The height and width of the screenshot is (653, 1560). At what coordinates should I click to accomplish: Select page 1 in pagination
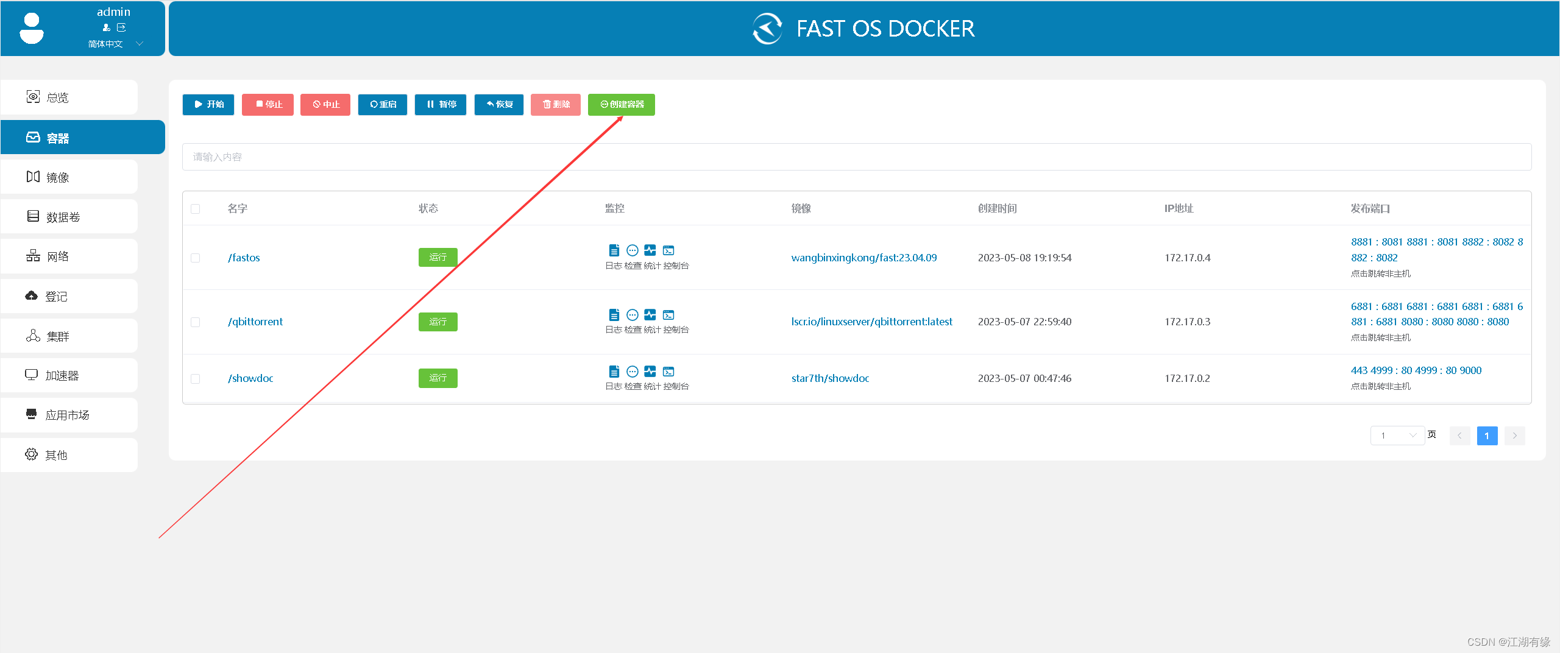(x=1487, y=436)
